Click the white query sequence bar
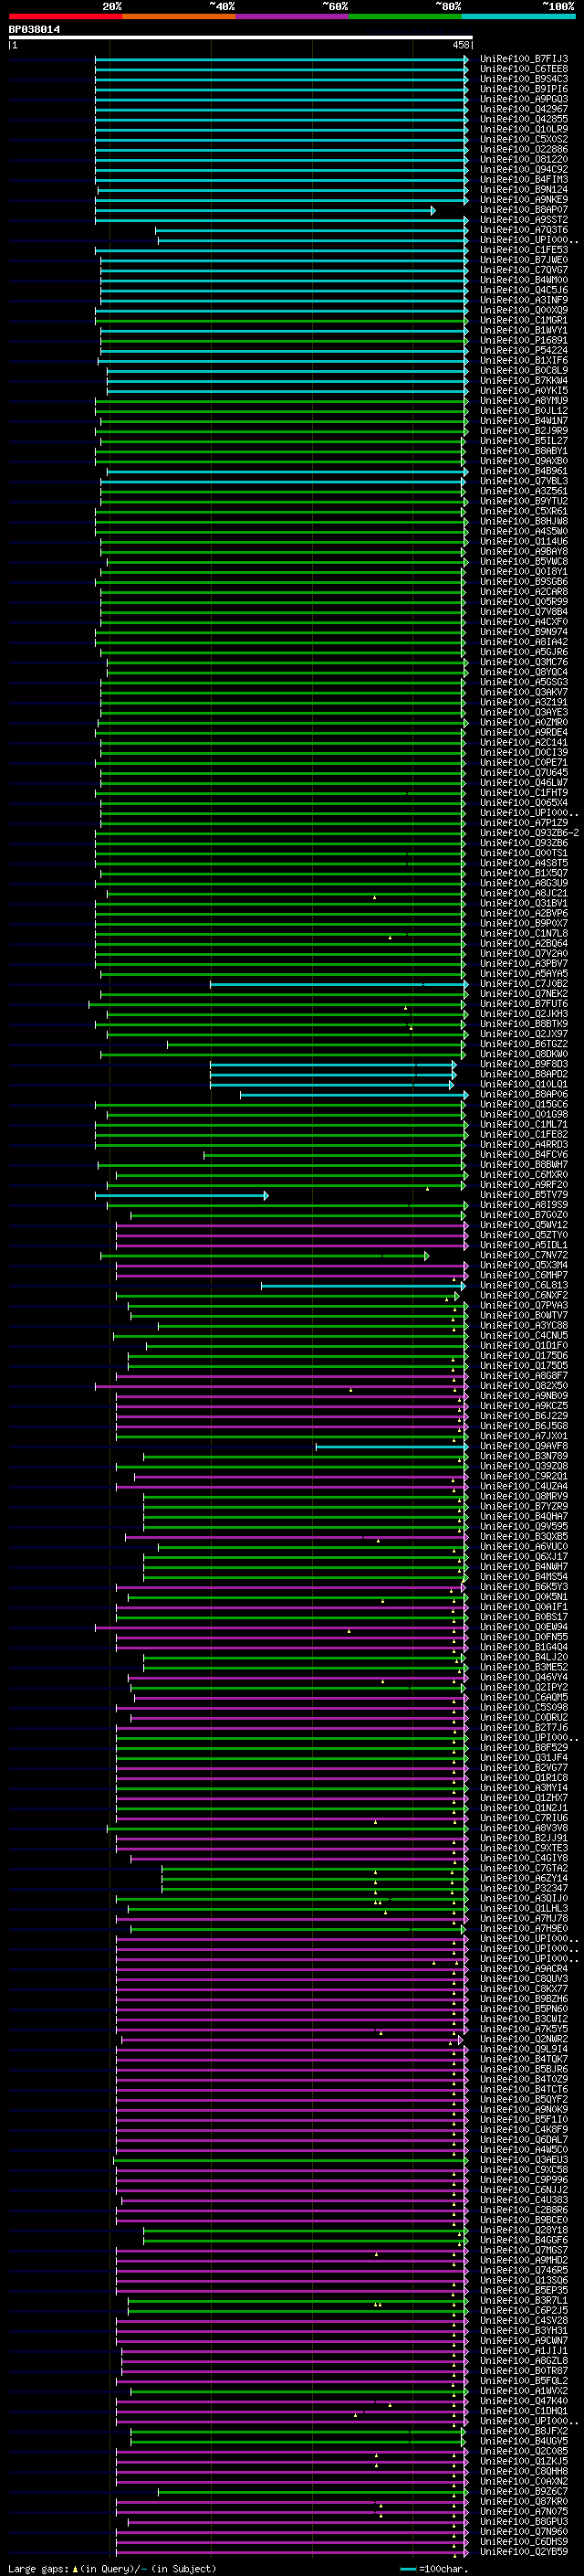Viewport: 584px width, 2576px height. [x=240, y=38]
